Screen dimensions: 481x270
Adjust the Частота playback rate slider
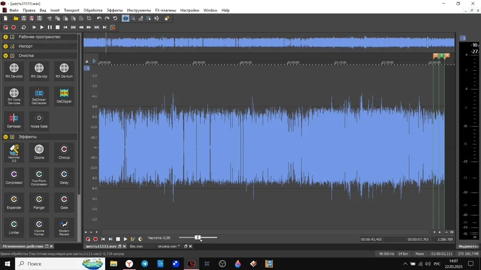tap(198, 238)
